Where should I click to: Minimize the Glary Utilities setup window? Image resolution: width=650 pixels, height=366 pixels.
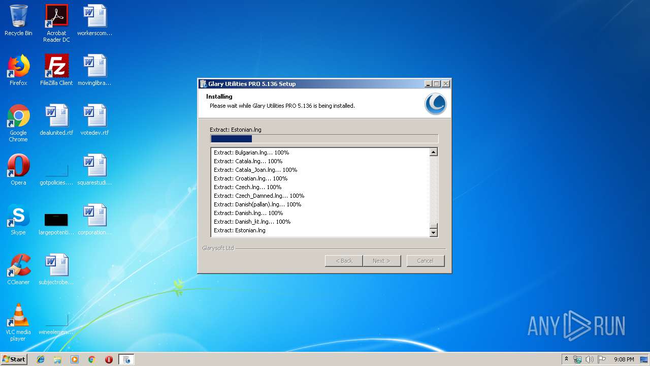(x=428, y=84)
